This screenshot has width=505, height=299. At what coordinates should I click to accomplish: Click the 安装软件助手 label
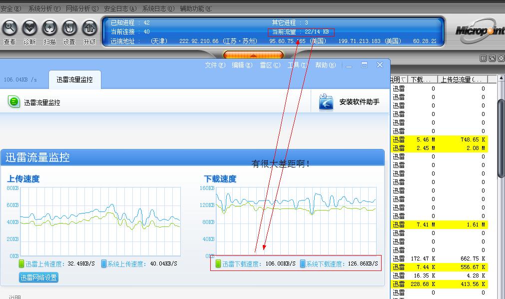359,102
